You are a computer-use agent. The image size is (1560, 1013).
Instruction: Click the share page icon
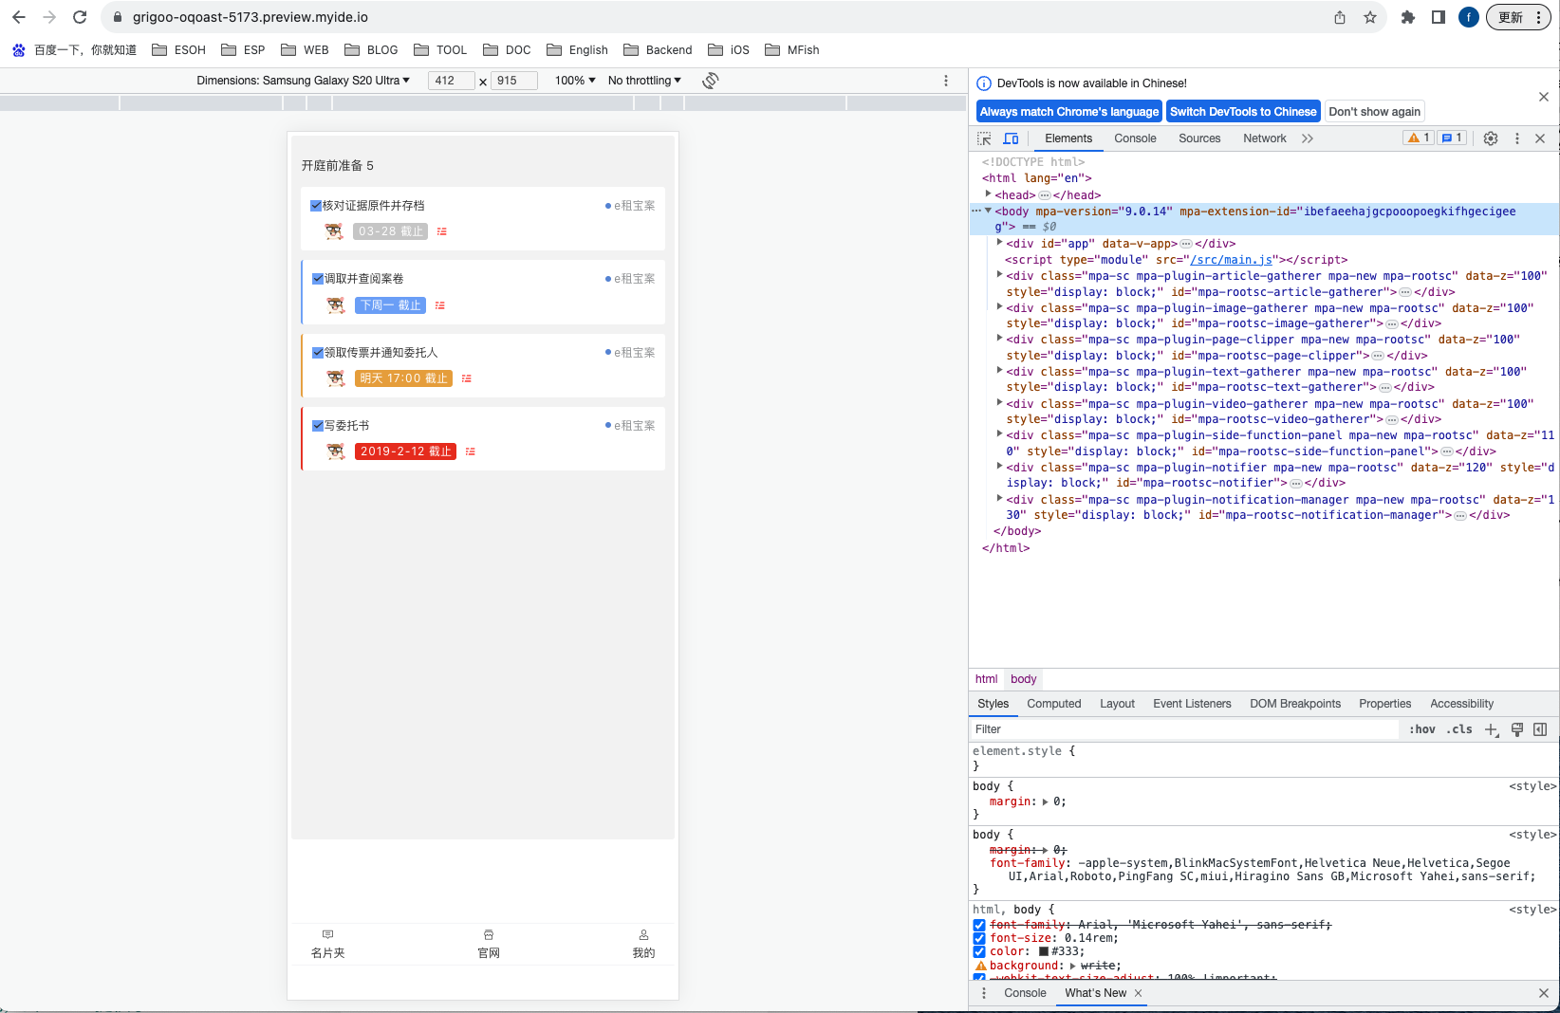pos(1340,17)
